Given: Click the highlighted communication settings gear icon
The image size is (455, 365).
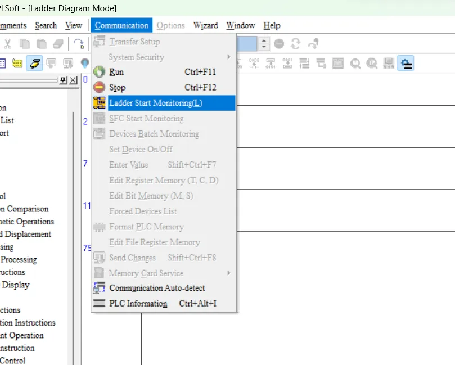Looking at the screenshot, I should click(406, 63).
